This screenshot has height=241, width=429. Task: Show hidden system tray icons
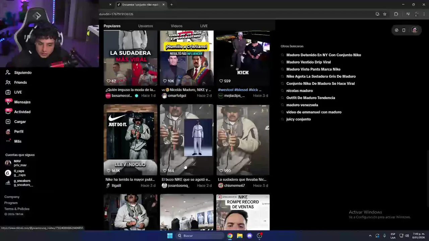[x=370, y=236]
